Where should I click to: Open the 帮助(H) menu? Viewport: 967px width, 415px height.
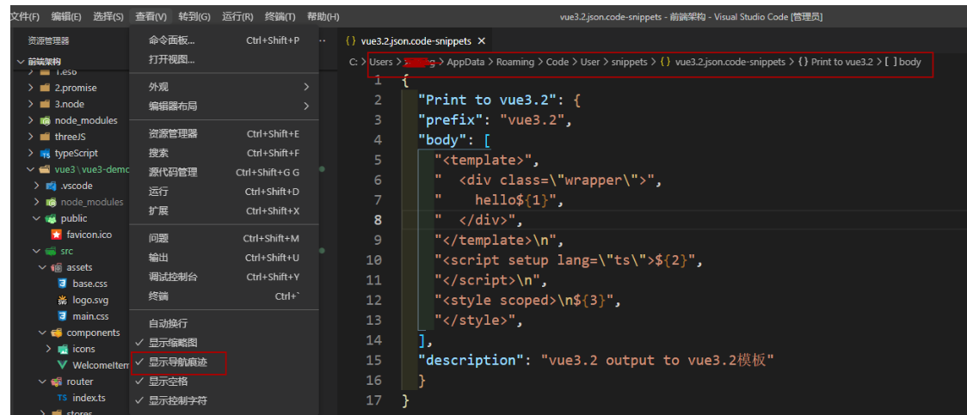(x=323, y=16)
